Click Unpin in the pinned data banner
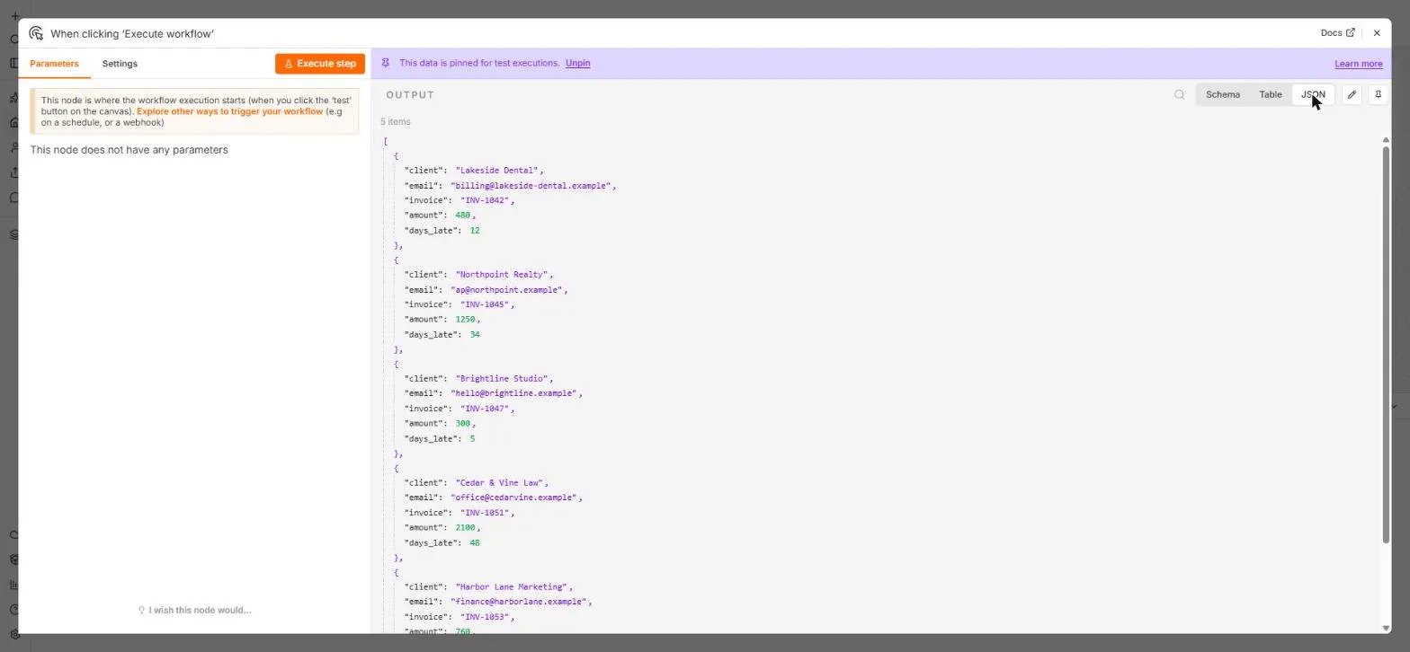Viewport: 1410px width, 652px height. (578, 63)
